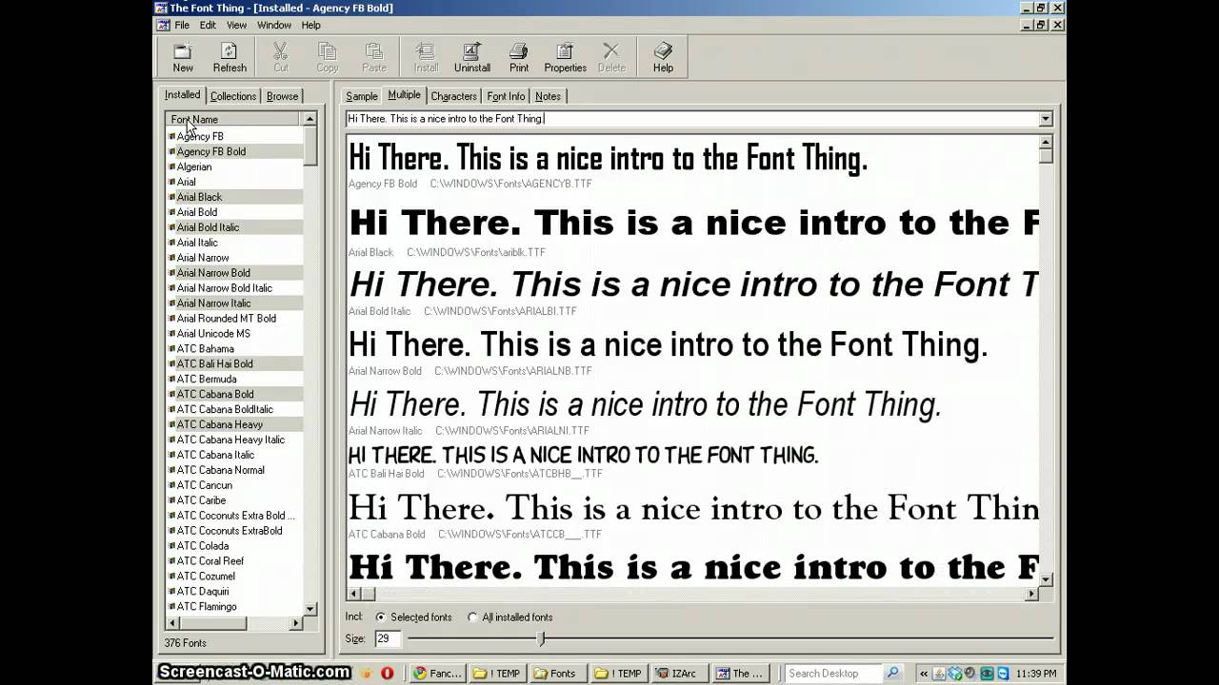Switch to the Multiple tab
Viewport: 1219px width, 685px height.
[x=404, y=95]
